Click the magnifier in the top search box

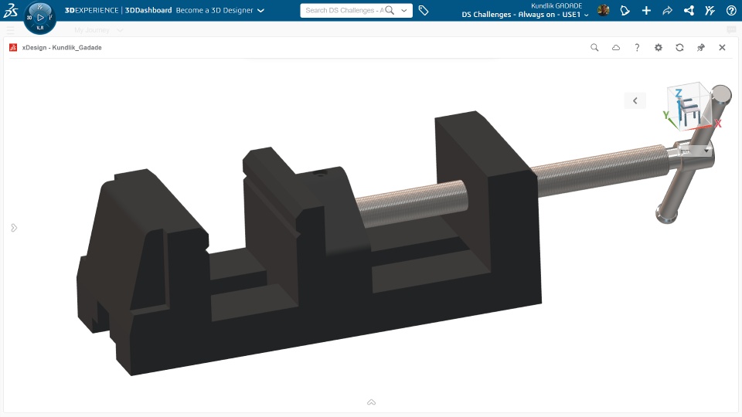pyautogui.click(x=390, y=10)
